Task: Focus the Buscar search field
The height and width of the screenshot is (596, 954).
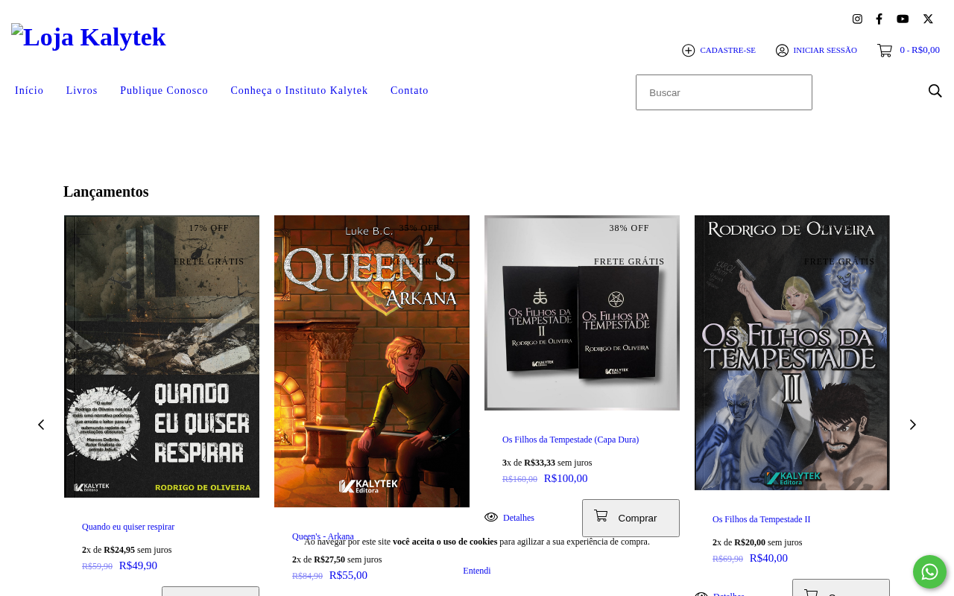Action: tap(724, 92)
